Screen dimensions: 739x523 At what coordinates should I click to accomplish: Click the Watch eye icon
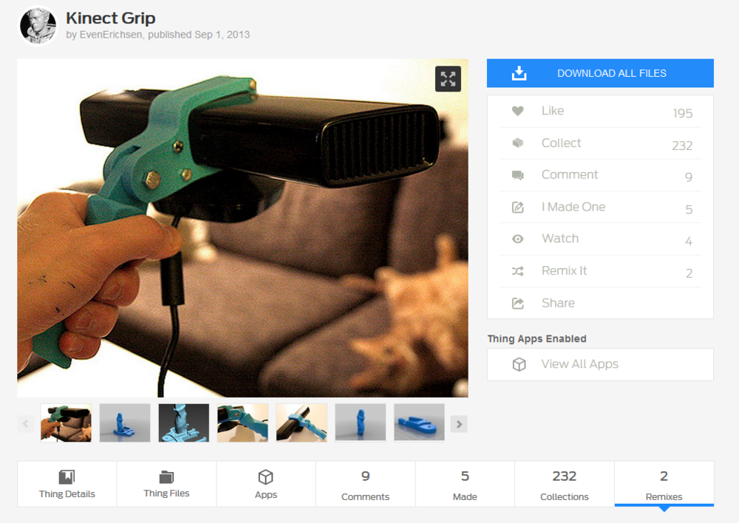pyautogui.click(x=517, y=239)
